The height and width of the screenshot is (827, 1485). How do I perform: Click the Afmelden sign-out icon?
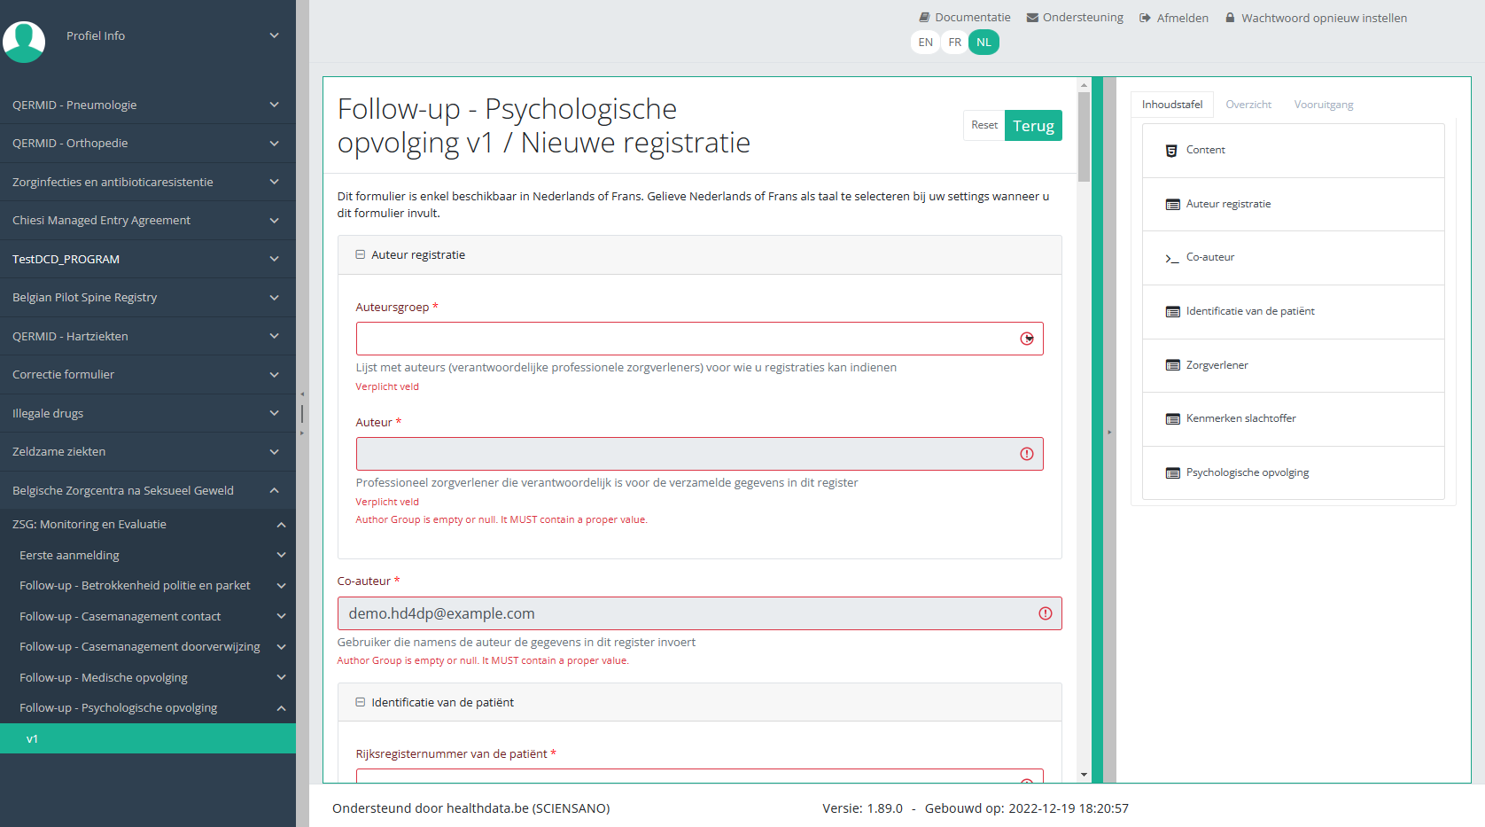(1145, 18)
